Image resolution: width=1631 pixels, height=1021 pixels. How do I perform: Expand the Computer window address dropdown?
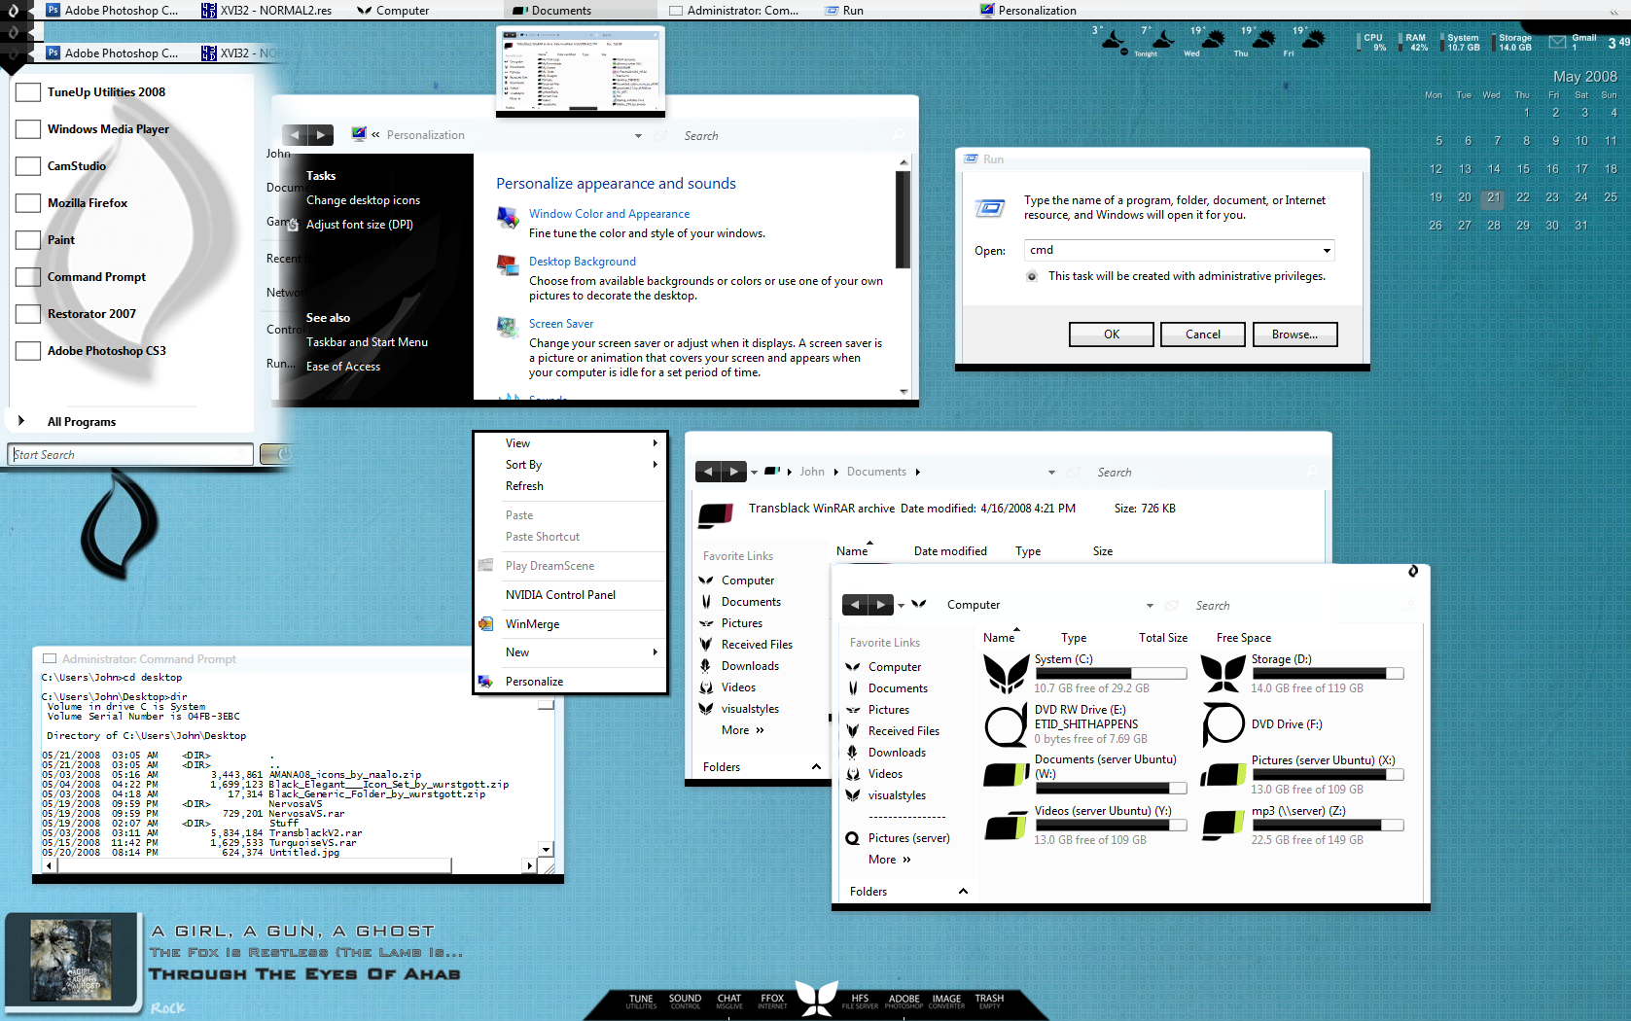click(1150, 606)
